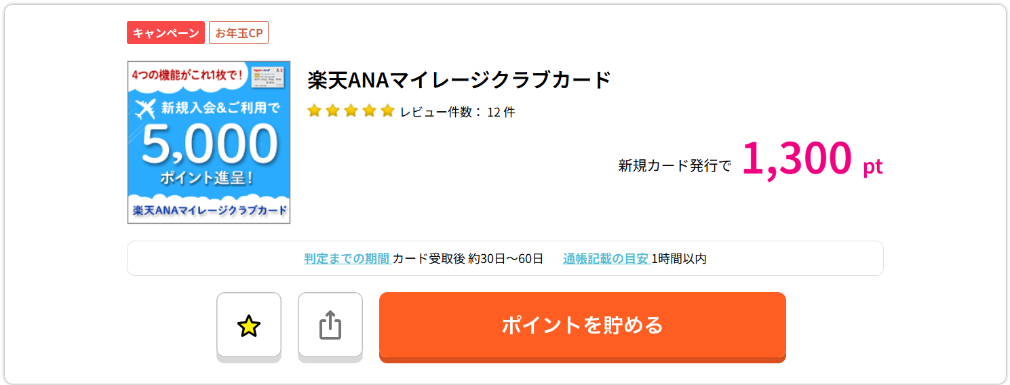Open the 通帳記載の目安 link
The width and height of the screenshot is (1010, 385).
tap(606, 258)
